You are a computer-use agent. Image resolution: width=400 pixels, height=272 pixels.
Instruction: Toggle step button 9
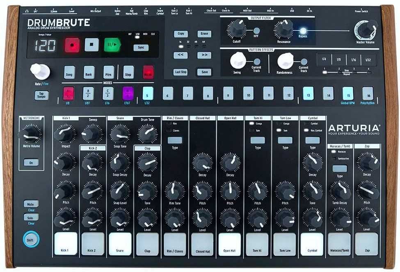coord(228,94)
